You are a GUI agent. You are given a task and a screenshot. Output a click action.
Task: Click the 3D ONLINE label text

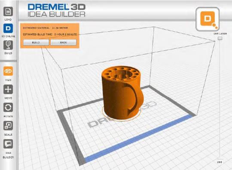[8, 36]
